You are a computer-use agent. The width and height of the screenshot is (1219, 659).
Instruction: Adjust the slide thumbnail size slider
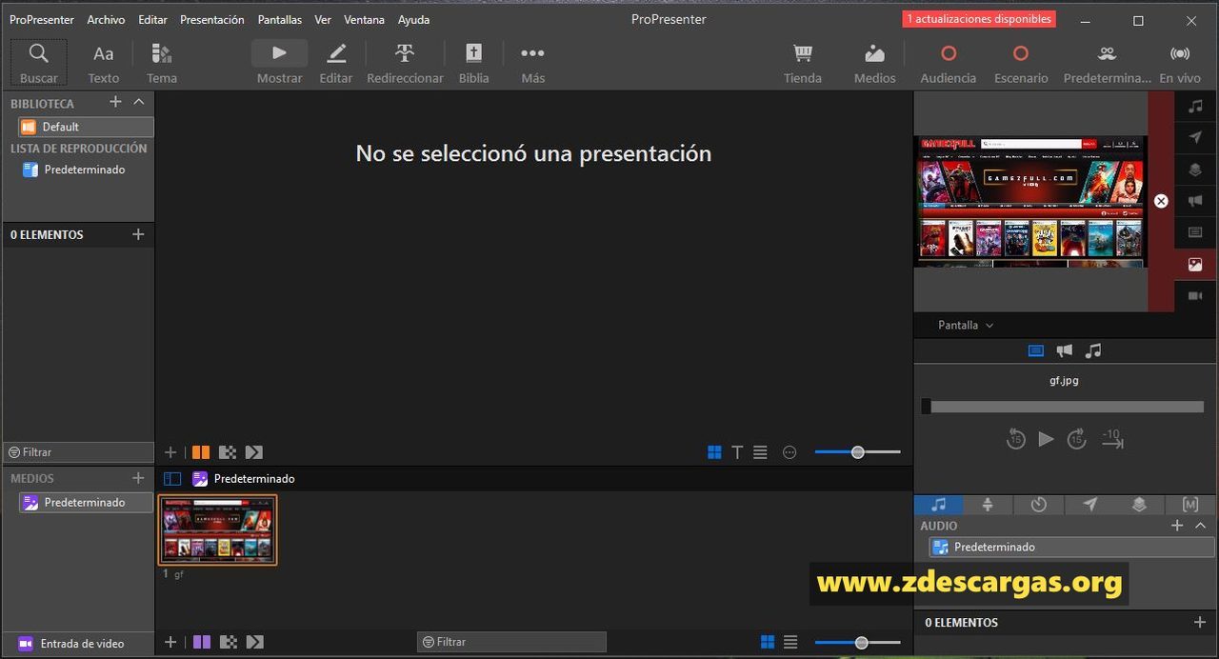857,452
